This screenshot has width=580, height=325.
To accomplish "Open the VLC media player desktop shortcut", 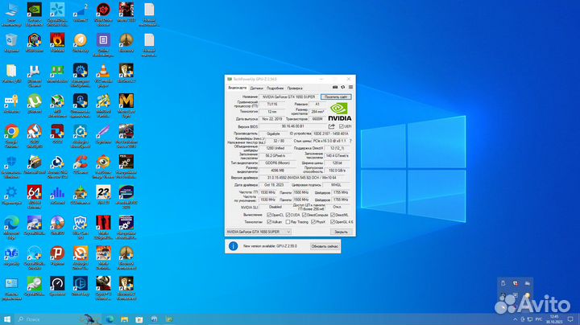I will [103, 72].
